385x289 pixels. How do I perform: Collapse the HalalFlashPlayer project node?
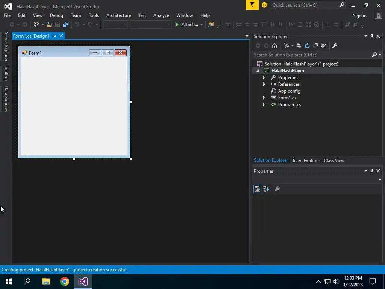[x=258, y=71]
